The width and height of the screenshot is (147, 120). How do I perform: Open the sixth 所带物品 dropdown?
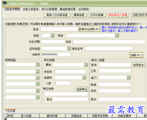coord(37,97)
